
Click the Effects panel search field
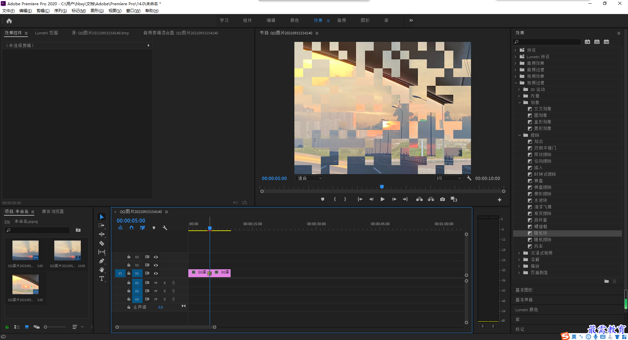click(547, 42)
